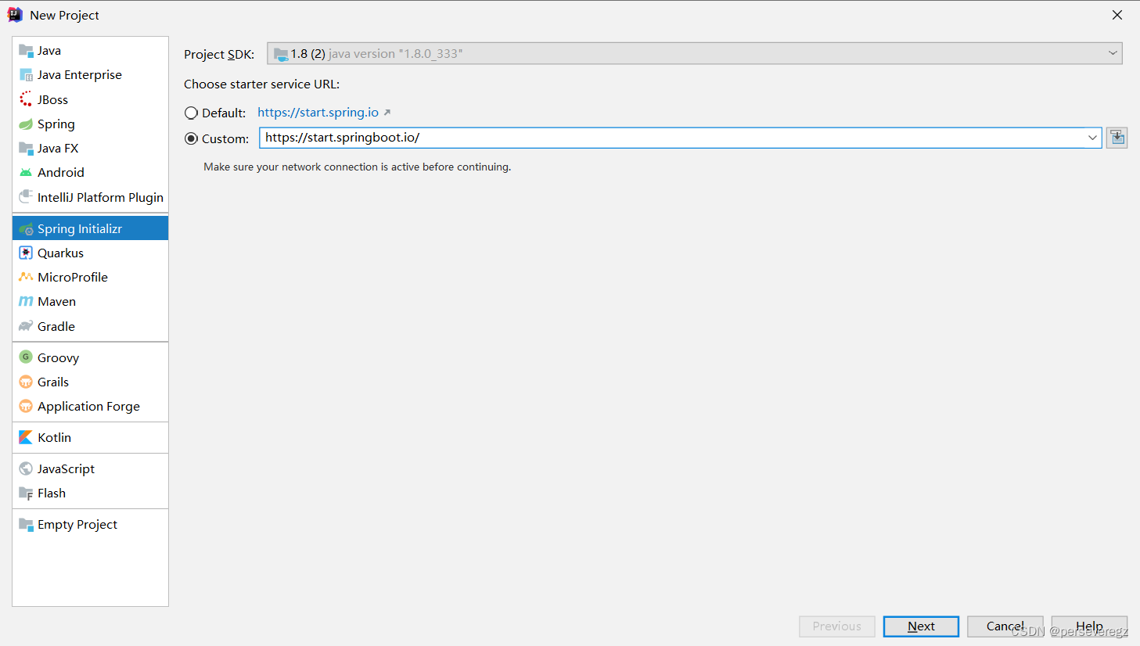The image size is (1140, 646).
Task: Choose the Groovy project generator
Action: [x=58, y=357]
